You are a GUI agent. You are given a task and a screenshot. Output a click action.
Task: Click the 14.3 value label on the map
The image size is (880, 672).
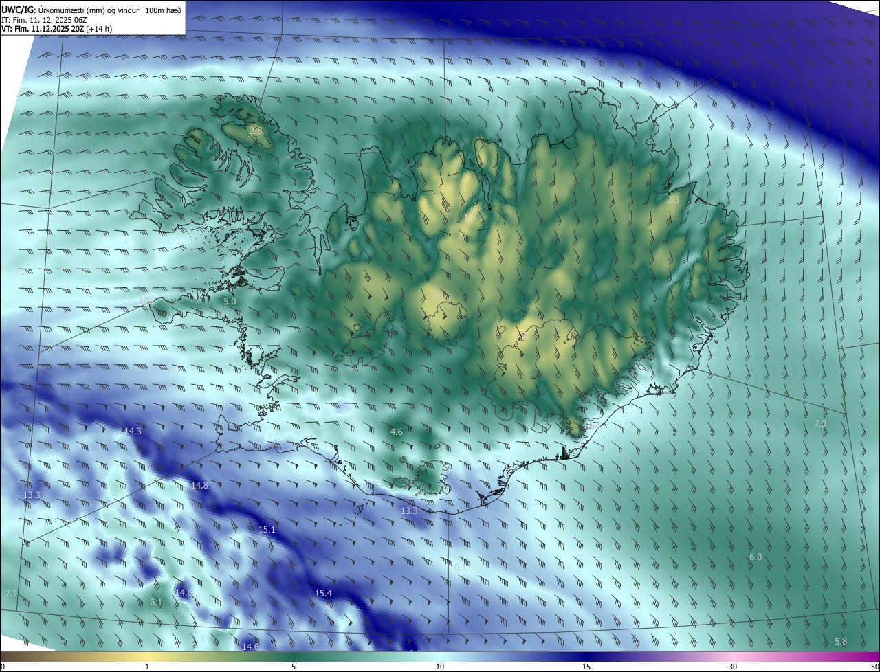[133, 431]
